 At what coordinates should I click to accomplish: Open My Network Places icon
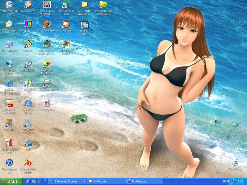point(9,64)
